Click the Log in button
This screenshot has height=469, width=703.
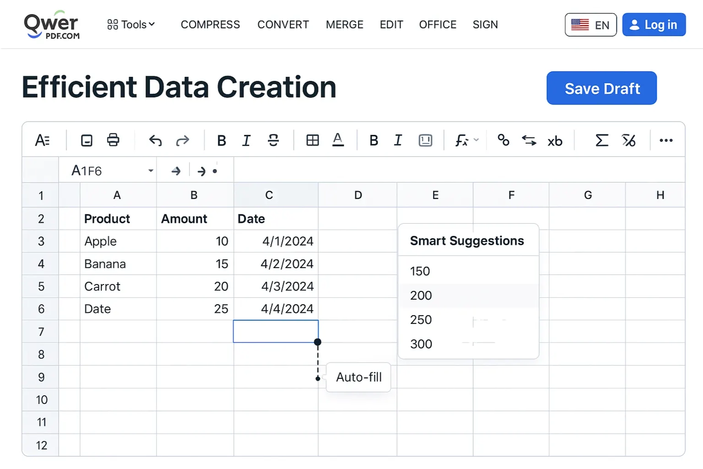(x=654, y=25)
